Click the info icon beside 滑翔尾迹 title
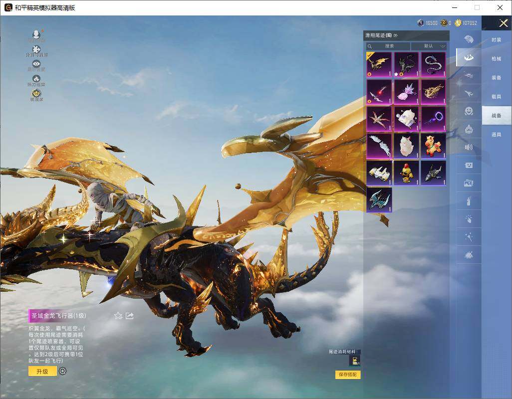 [x=396, y=35]
